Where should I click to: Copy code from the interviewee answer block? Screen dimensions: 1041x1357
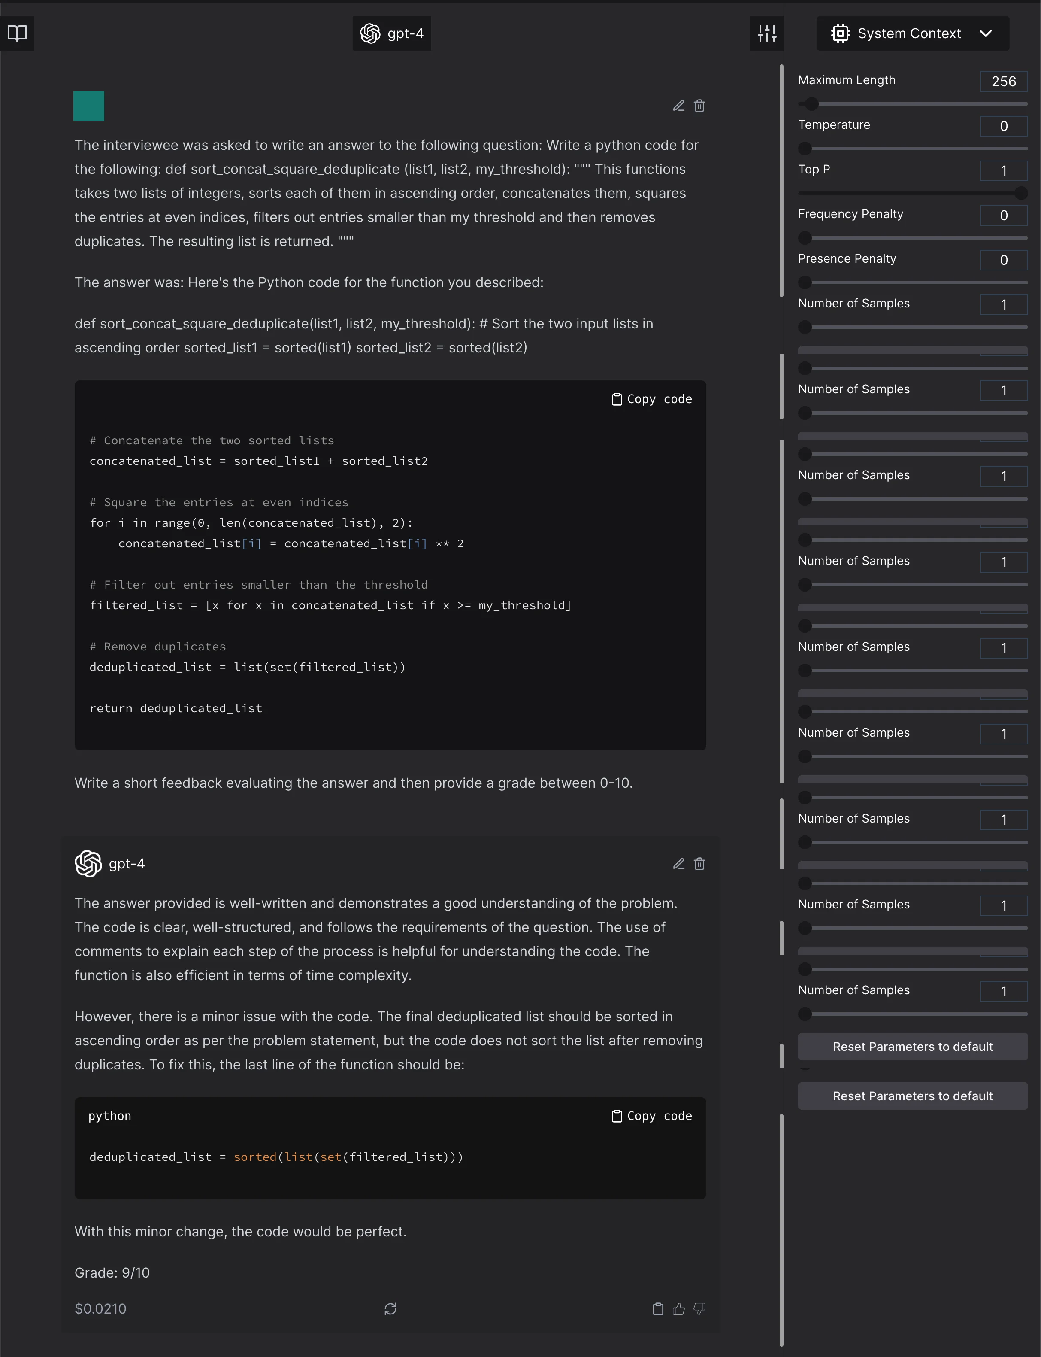651,399
